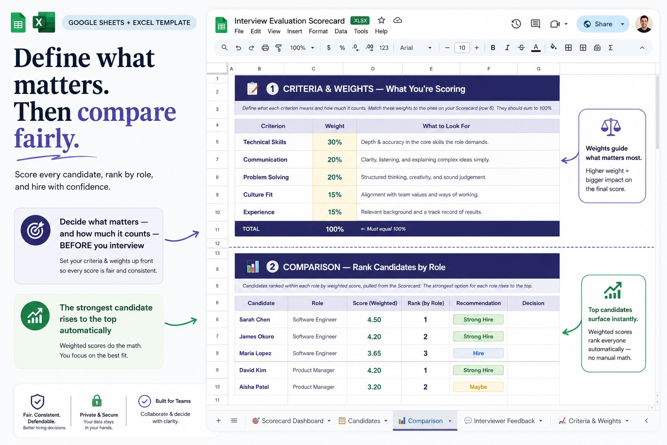Open the Help menu
Viewport: 667px width, 445px height.
(x=381, y=31)
